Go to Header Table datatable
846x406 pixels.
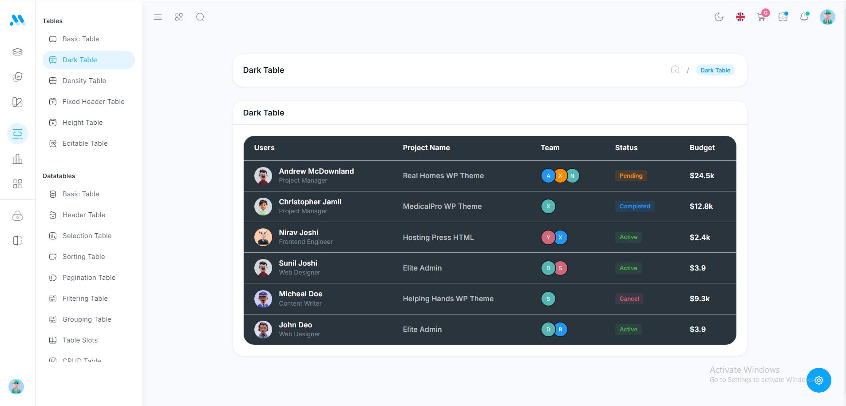89,215
